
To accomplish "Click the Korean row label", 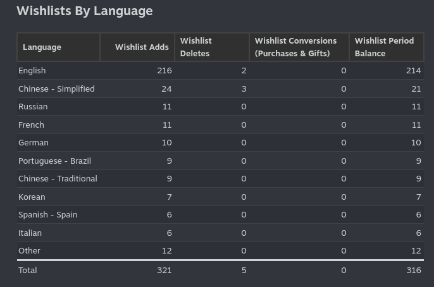I will (32, 197).
